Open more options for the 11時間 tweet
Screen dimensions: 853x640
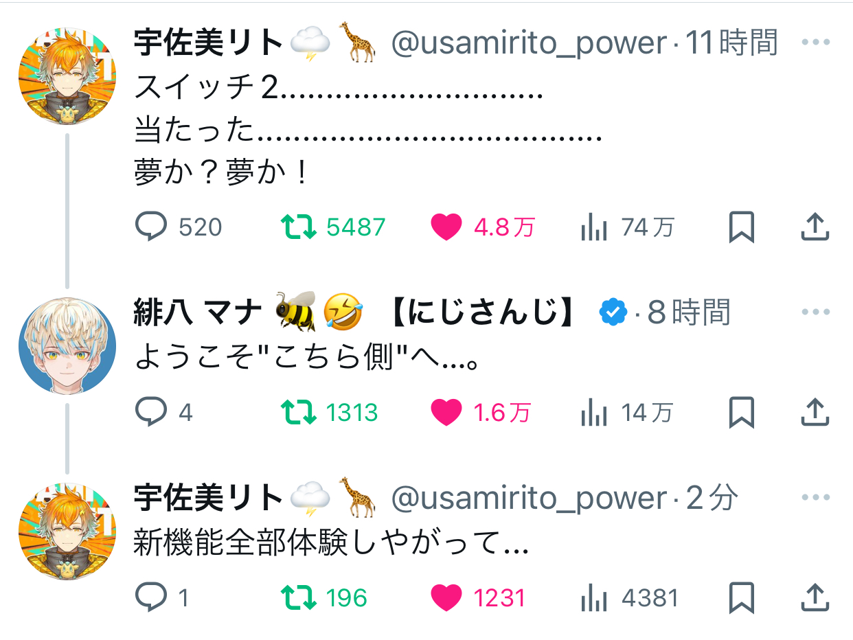(816, 43)
